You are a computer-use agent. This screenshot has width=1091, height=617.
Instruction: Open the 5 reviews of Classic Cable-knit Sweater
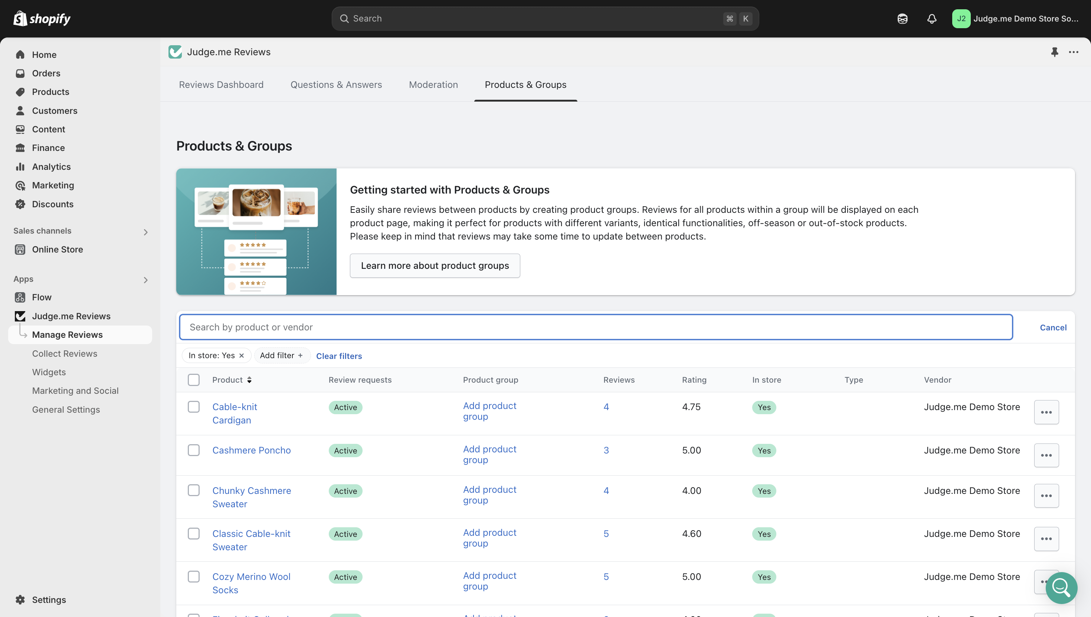(606, 534)
